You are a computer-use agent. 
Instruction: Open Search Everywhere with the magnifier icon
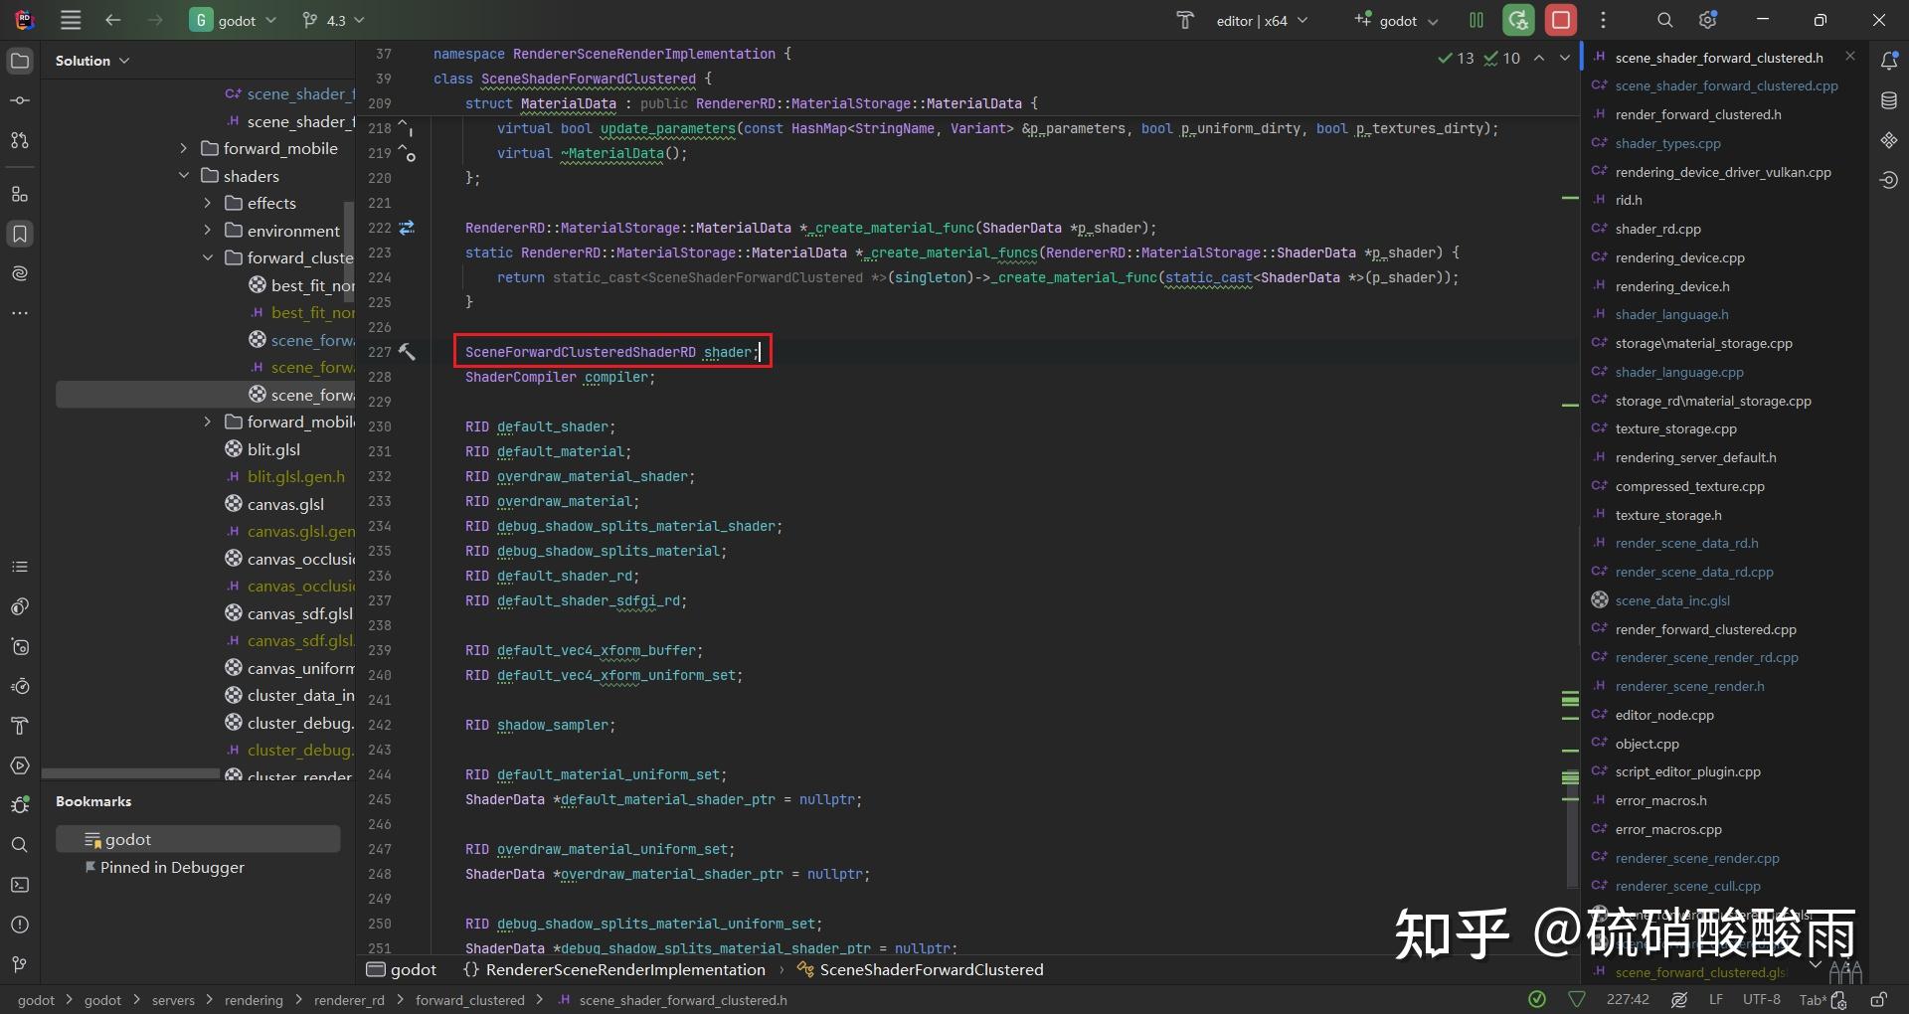point(1664,20)
